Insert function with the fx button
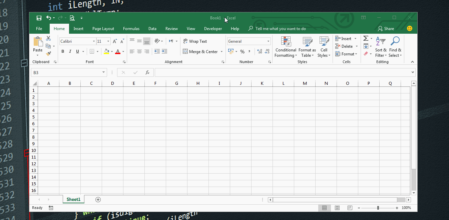This screenshot has height=220, width=449. point(147,72)
